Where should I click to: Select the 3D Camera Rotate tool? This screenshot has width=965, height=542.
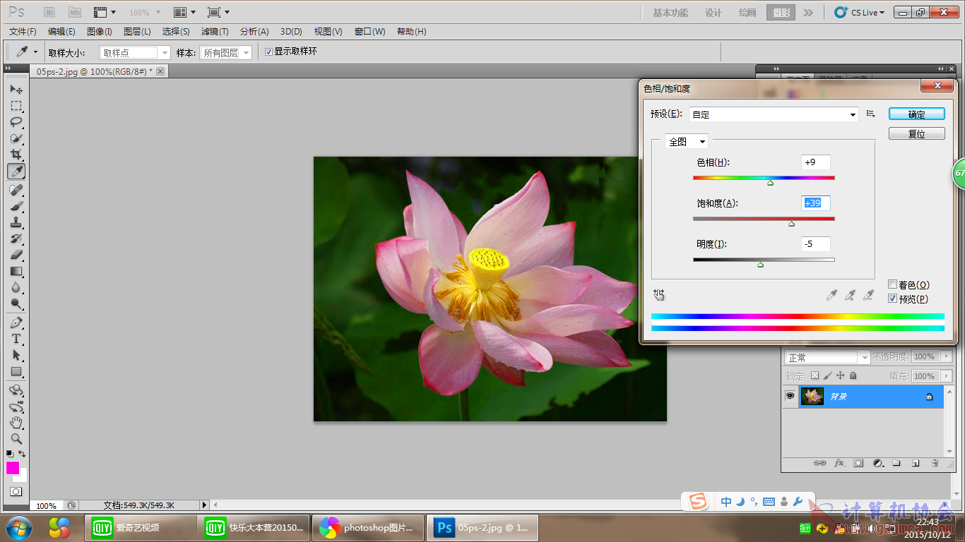coord(16,406)
